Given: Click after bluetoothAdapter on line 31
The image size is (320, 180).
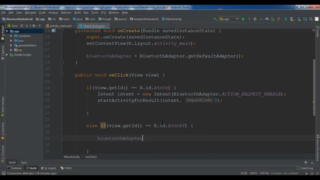Looking at the screenshot, I should pyautogui.click(x=143, y=138).
